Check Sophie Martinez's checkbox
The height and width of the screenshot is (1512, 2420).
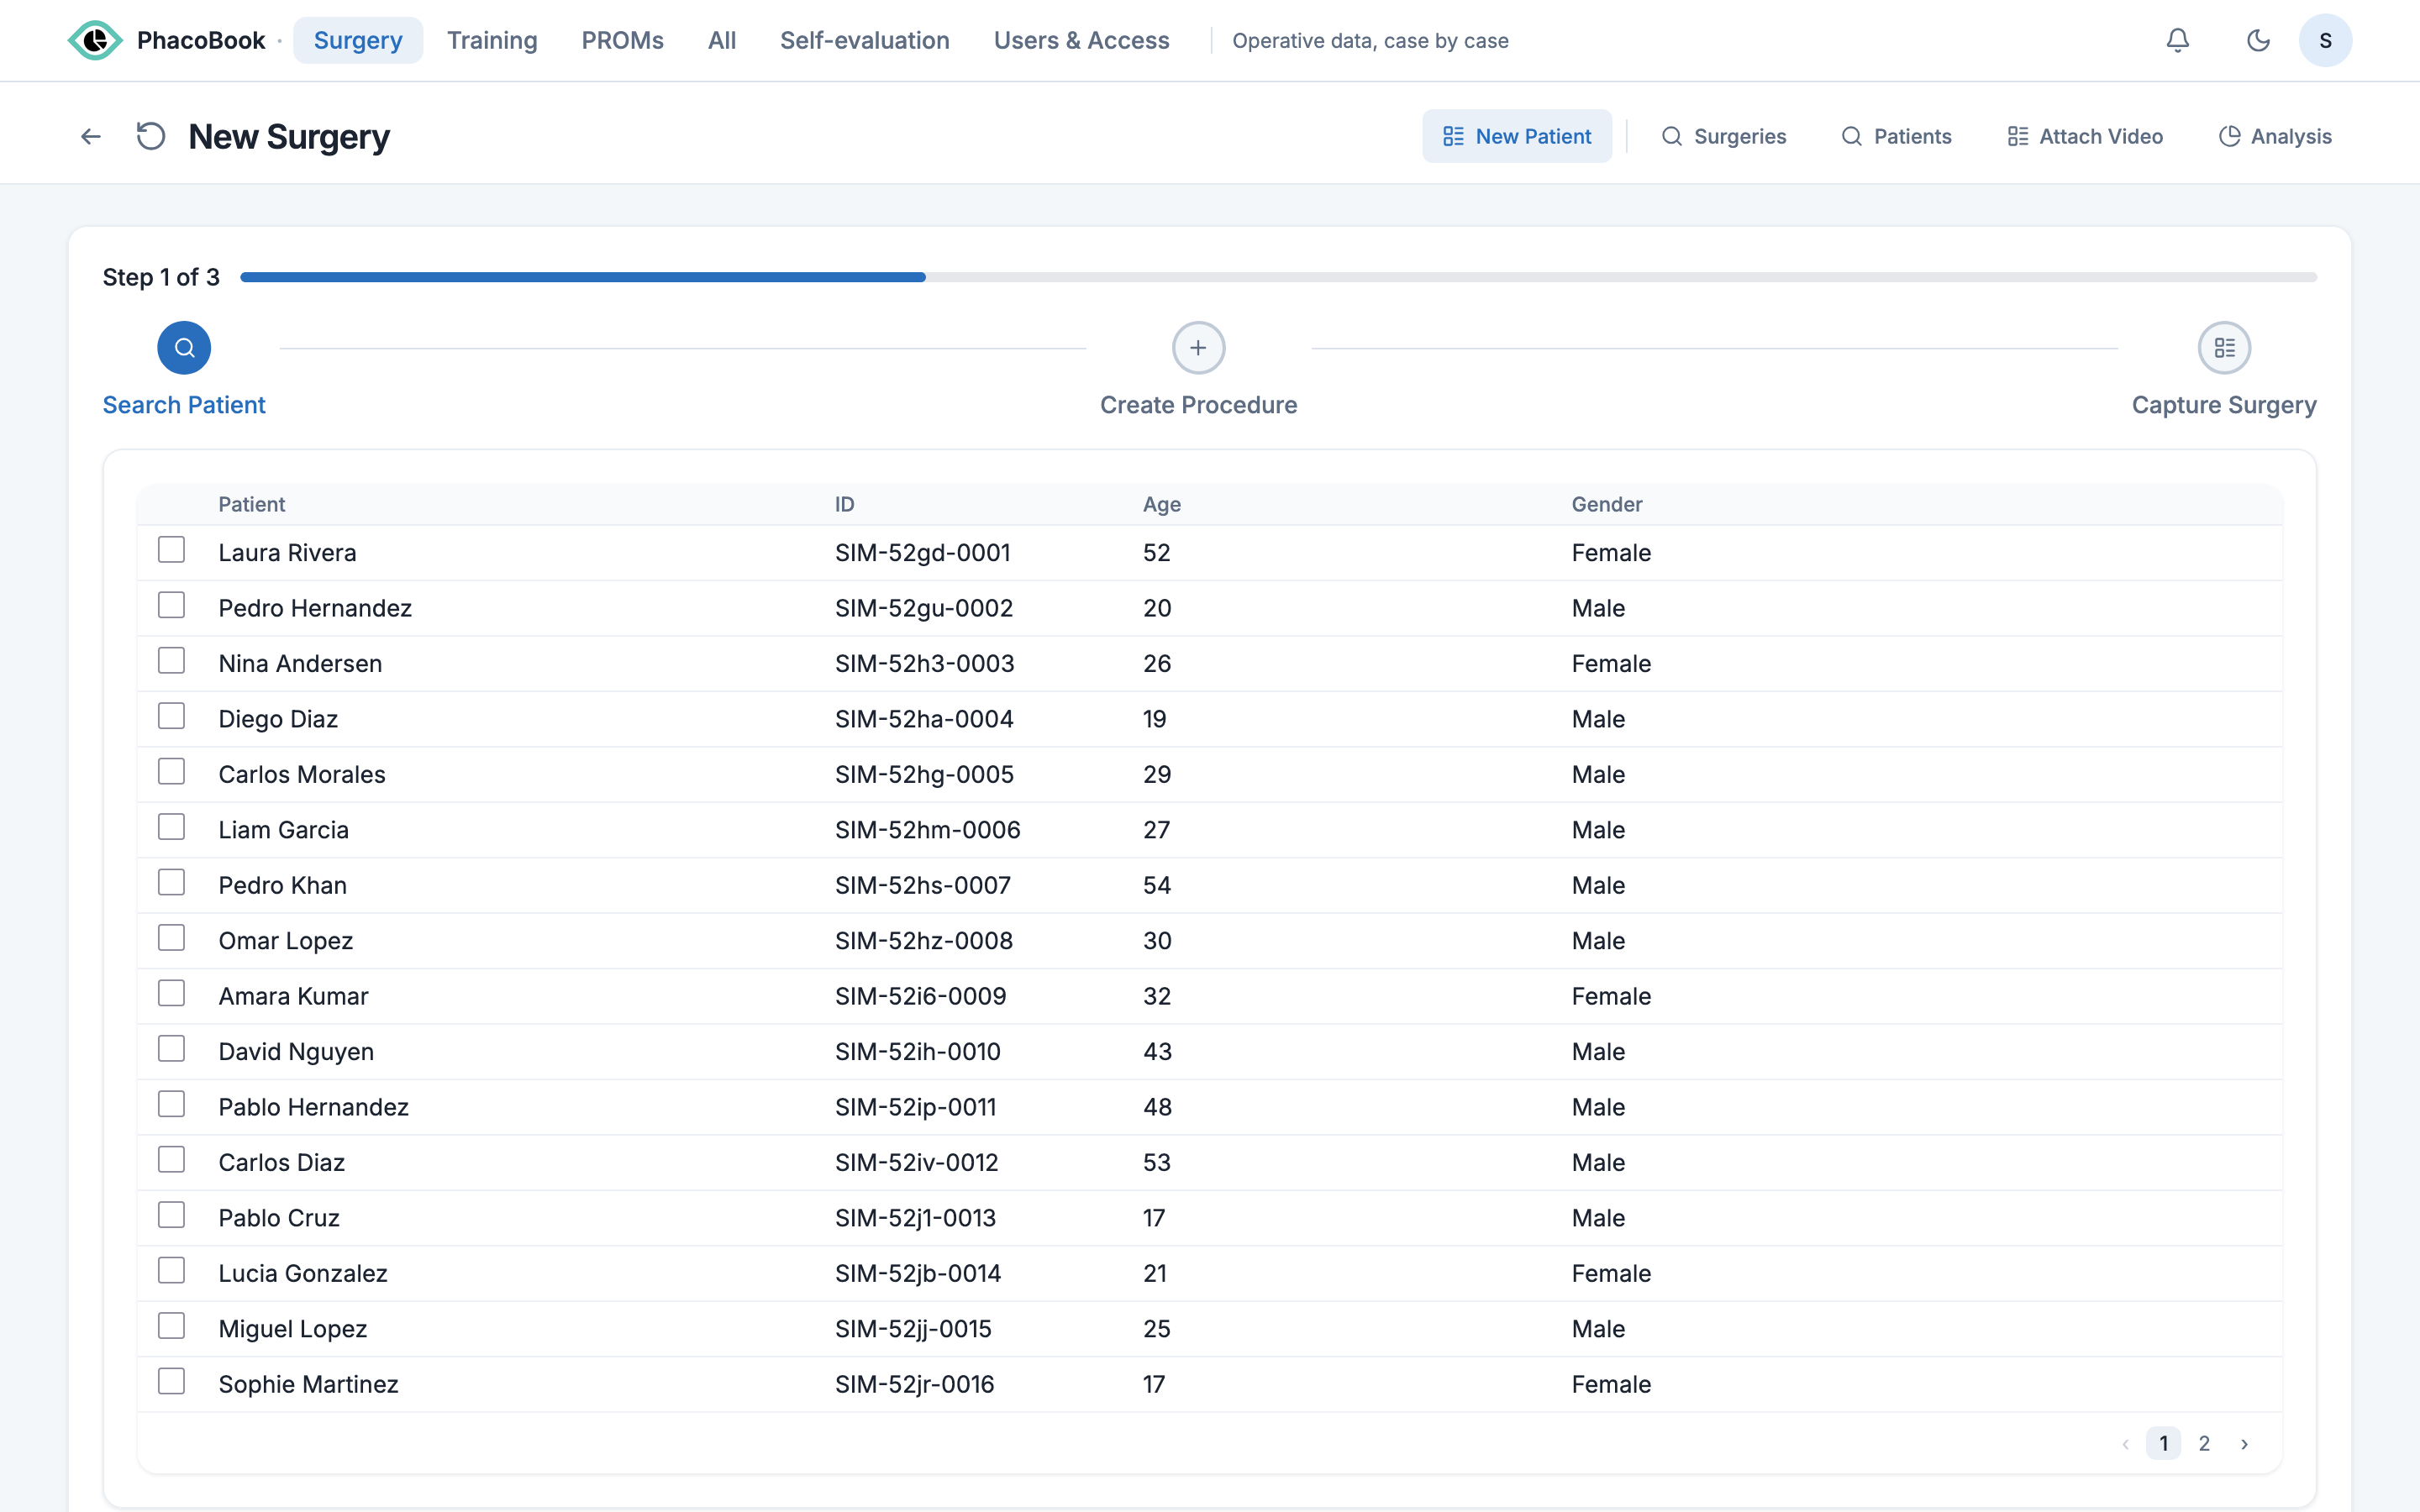point(172,1381)
